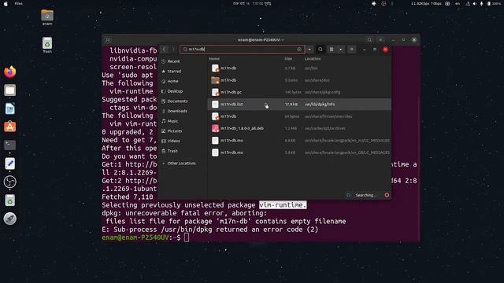
Task: Select the 6.6 kB m17n-db.mo file
Action: click(x=299, y=140)
